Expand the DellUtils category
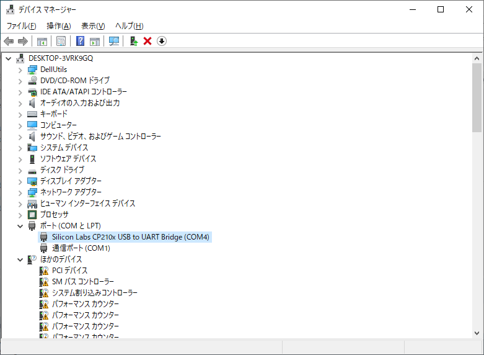The height and width of the screenshot is (355, 484). [x=20, y=70]
